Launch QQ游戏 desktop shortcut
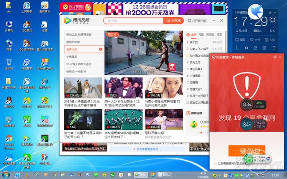 (27, 26)
